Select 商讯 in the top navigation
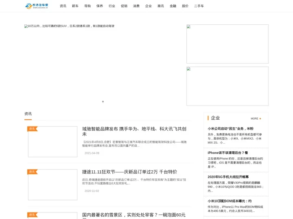 [x=161, y=6]
